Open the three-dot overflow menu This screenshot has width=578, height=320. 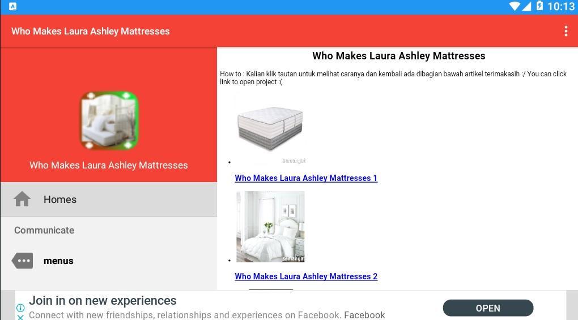point(566,31)
